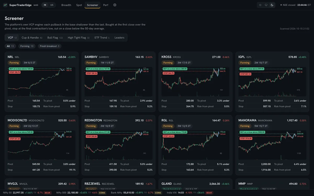Image resolution: width=314 pixels, height=196 pixels.
Task: Click the MANORAMA price chart
Action: coord(272,145)
